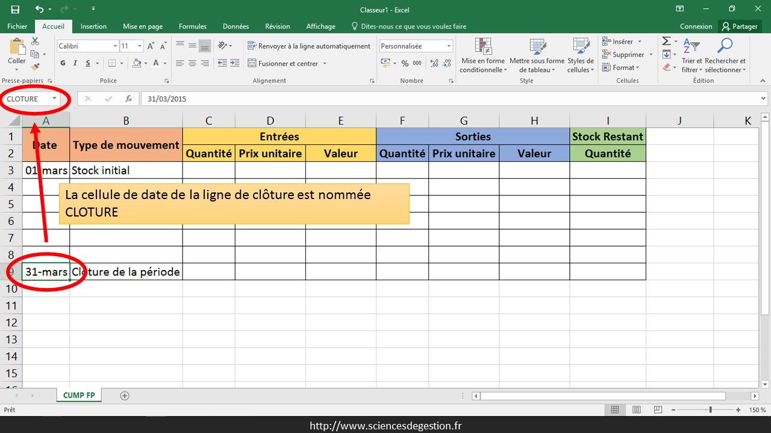Toggle italic formatting (I)
The height and width of the screenshot is (433, 771).
click(75, 63)
